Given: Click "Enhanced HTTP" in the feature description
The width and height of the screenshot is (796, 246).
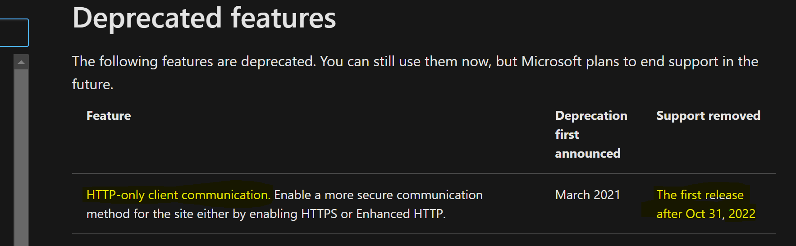Looking at the screenshot, I should 399,214.
